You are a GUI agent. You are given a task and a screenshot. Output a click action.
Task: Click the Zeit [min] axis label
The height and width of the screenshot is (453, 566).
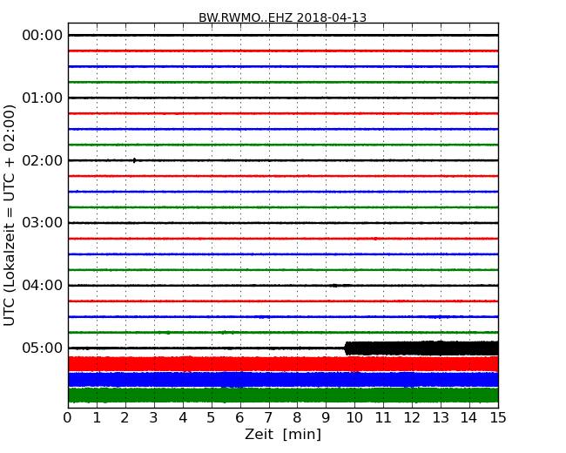coord(283,434)
